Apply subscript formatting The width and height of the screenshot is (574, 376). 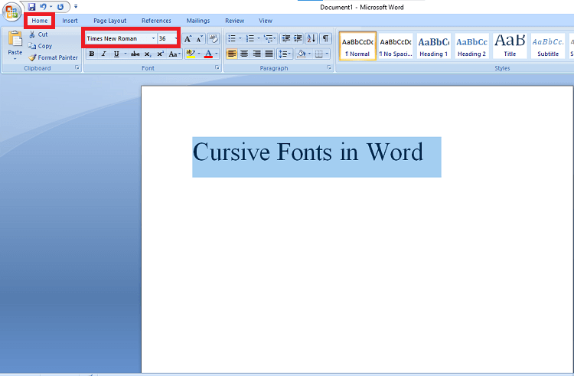[148, 54]
